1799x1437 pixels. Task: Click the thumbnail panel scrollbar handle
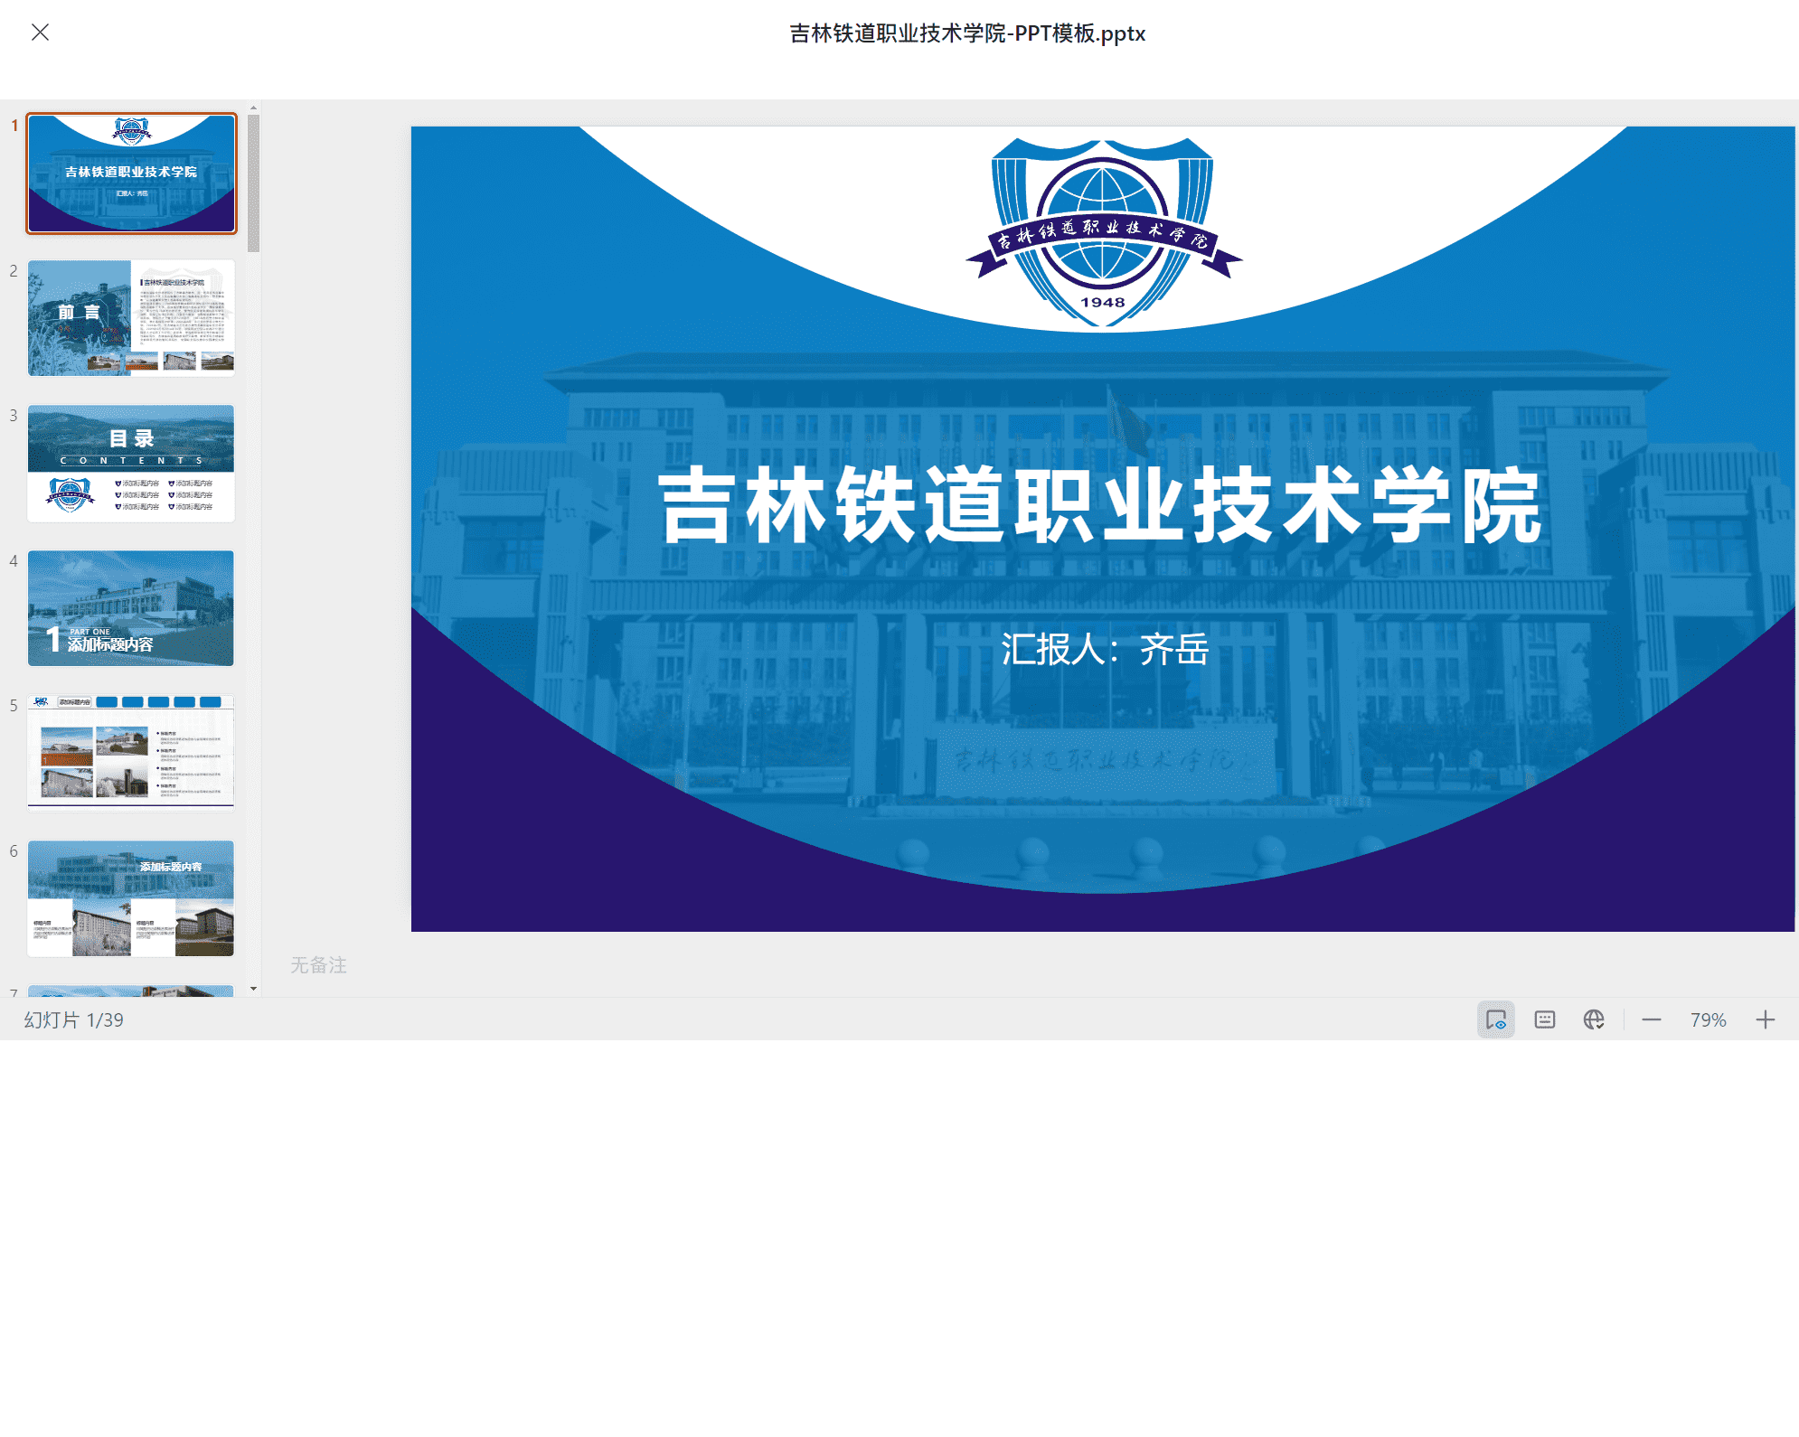[254, 183]
